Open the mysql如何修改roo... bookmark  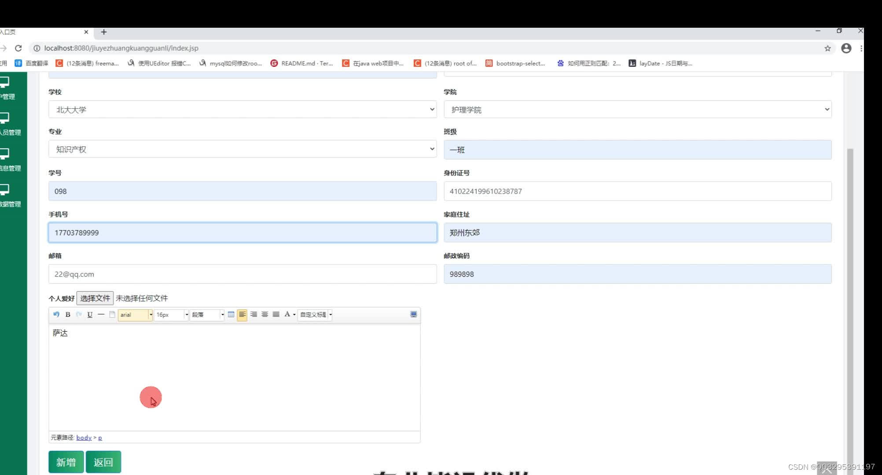[230, 63]
